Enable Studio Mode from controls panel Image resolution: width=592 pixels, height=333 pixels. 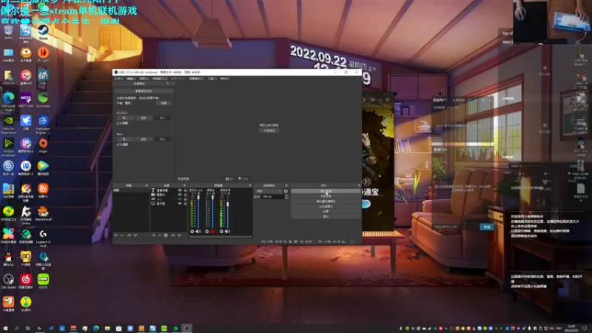[x=326, y=206]
